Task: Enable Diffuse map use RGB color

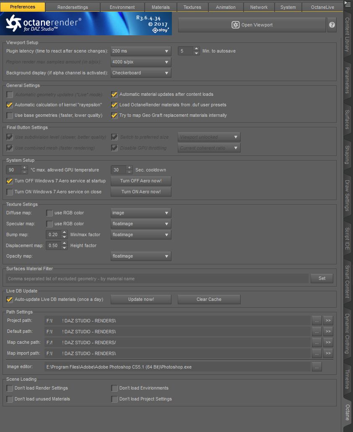Action: tap(49, 213)
